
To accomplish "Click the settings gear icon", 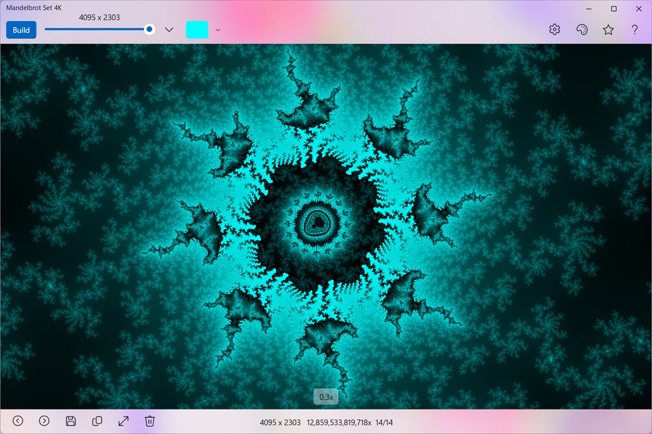I will tap(554, 29).
